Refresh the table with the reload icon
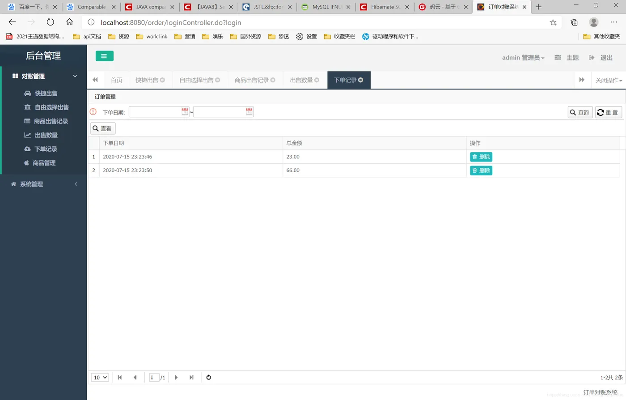 click(208, 378)
